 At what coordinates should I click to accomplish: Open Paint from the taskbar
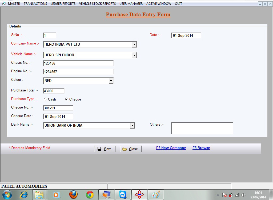156,194
